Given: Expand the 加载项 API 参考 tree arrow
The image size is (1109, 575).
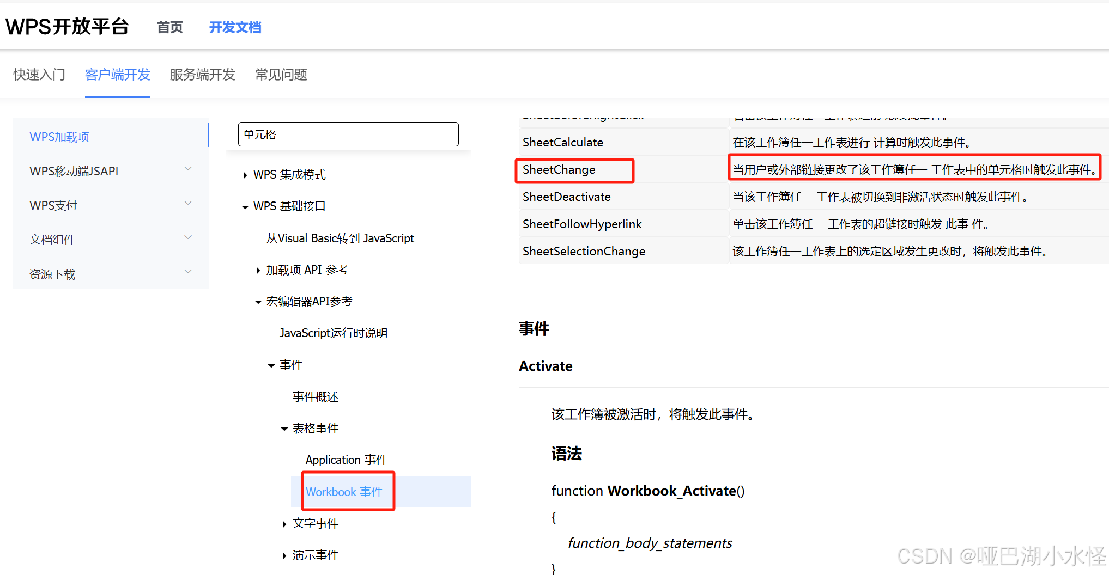Looking at the screenshot, I should (x=258, y=271).
